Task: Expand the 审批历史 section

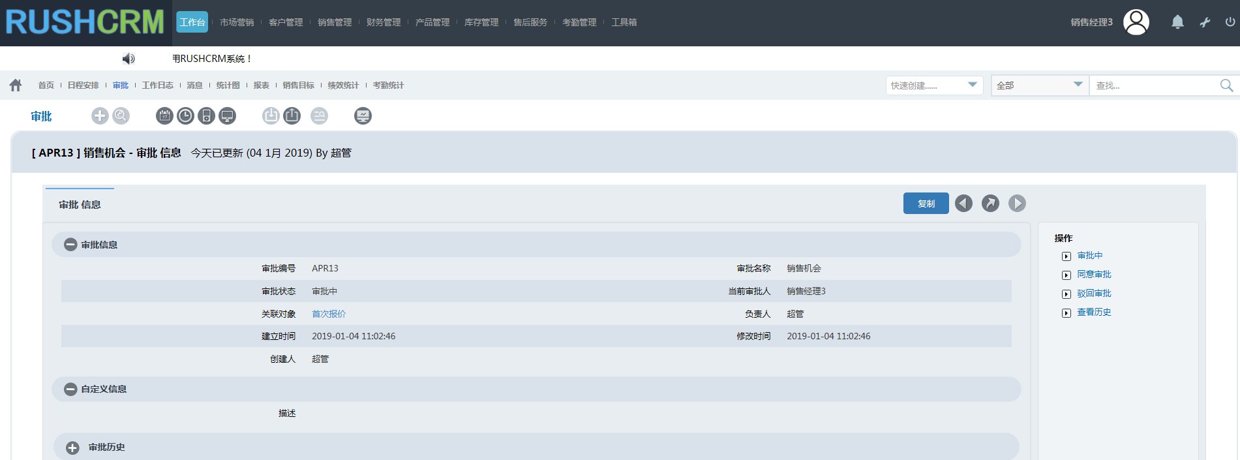Action: click(72, 448)
